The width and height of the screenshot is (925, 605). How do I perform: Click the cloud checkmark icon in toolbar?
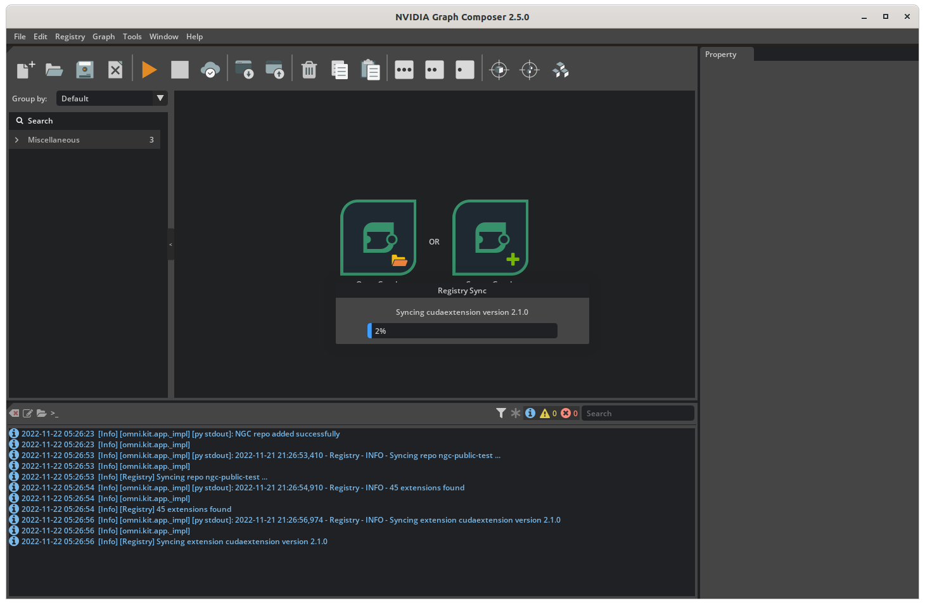(210, 70)
